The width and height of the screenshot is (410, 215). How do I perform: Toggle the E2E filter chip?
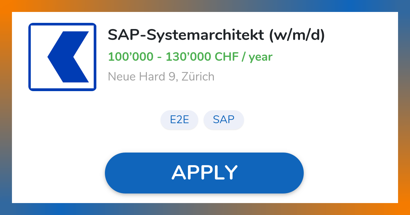(x=179, y=120)
